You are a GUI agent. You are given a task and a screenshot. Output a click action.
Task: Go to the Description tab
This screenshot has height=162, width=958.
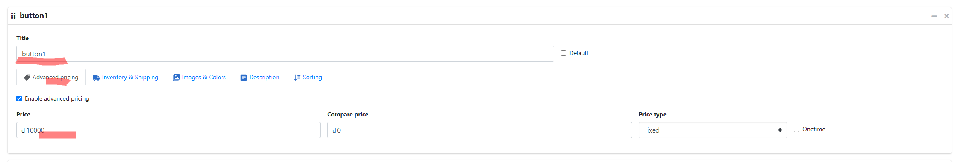click(x=260, y=78)
